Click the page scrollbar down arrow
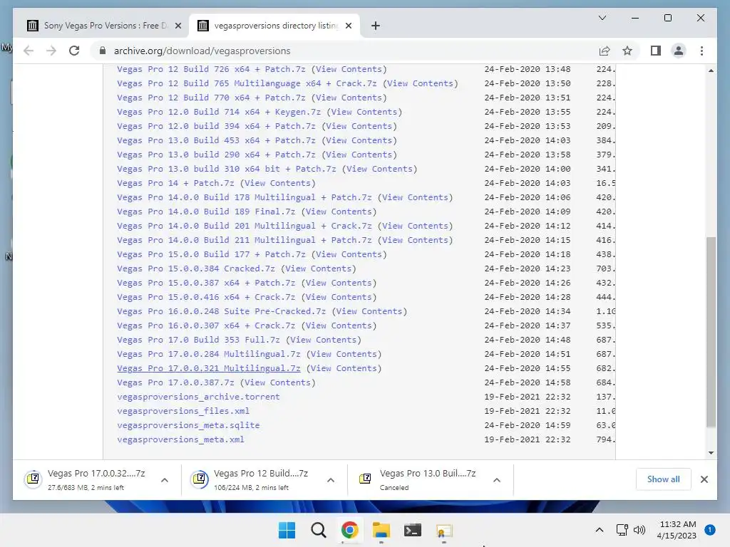This screenshot has width=730, height=547. 711,452
